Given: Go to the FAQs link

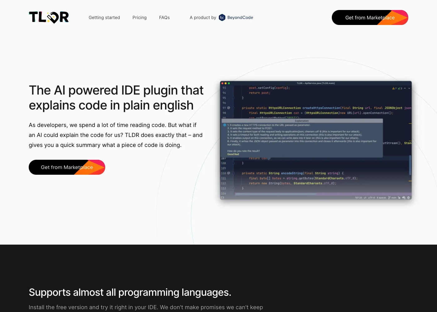Looking at the screenshot, I should (x=164, y=17).
